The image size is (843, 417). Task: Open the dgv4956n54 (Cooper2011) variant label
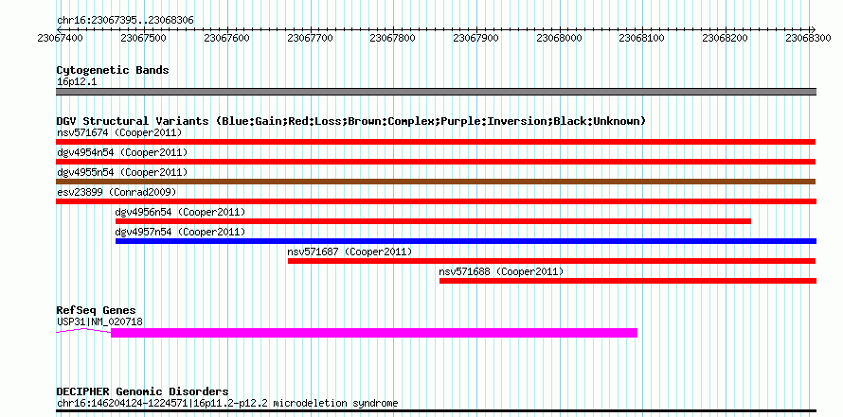[180, 212]
